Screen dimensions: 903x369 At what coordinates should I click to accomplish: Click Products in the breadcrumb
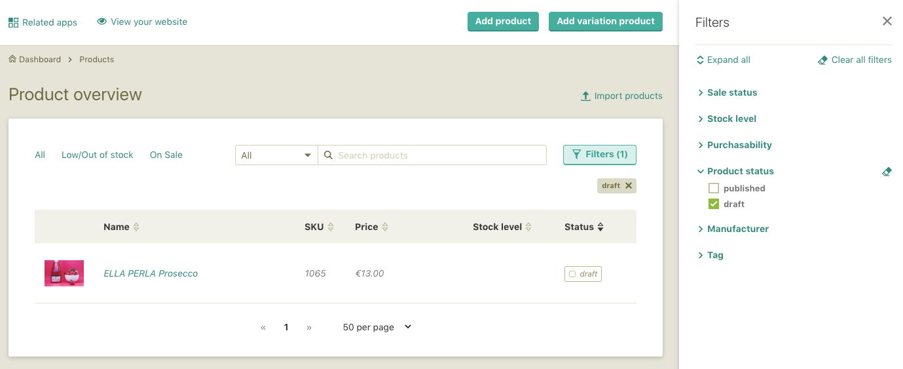coord(97,59)
